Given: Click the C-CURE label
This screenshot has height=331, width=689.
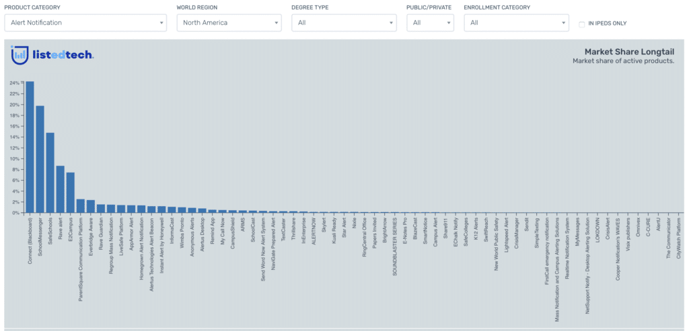Looking at the screenshot, I should (x=648, y=226).
